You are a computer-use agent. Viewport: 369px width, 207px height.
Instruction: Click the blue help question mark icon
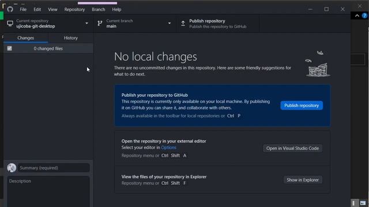pyautogui.click(x=364, y=16)
